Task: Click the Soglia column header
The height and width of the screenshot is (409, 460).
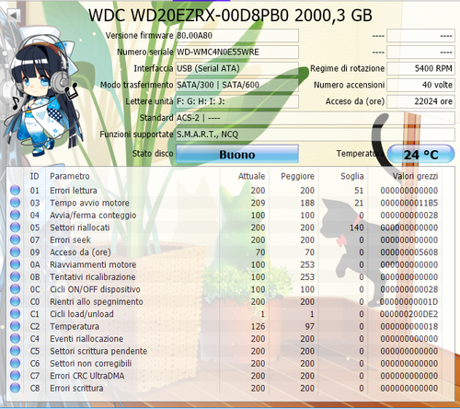Action: [352, 176]
